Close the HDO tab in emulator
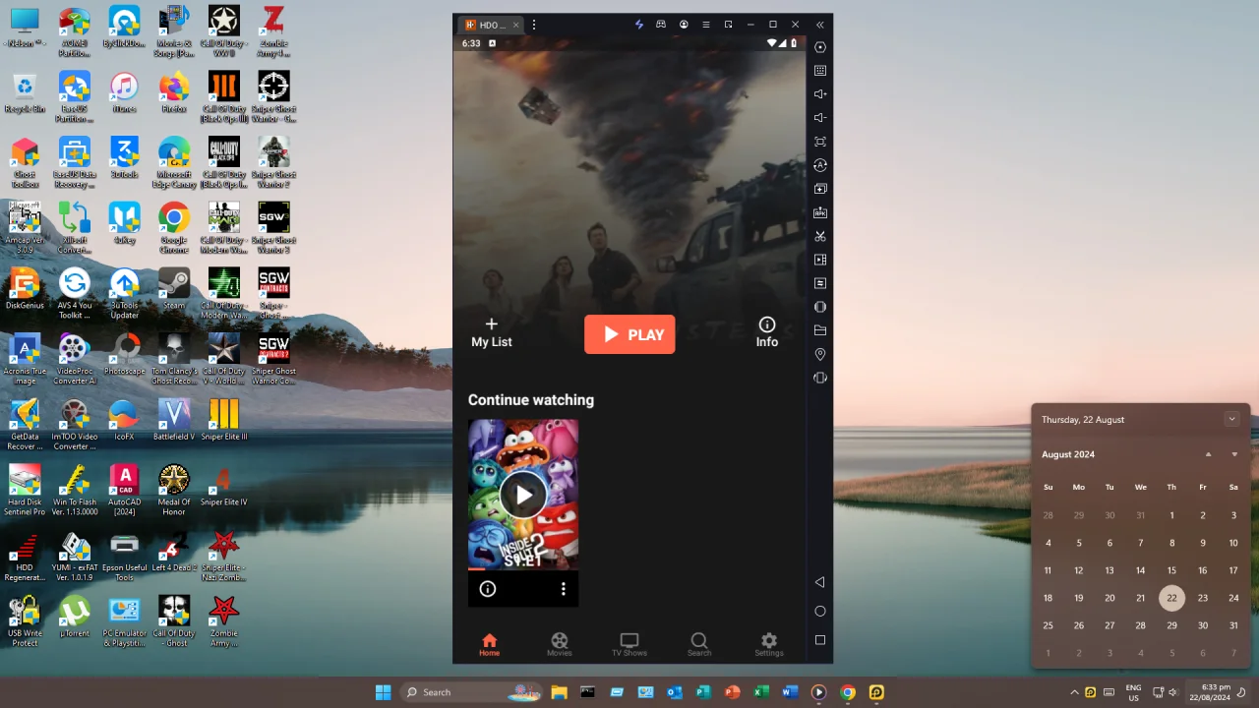This screenshot has height=708, width=1259. [x=515, y=26]
